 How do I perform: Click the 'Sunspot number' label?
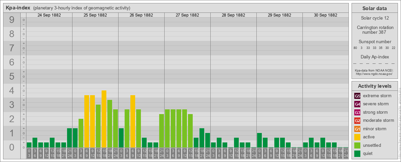point(375,42)
